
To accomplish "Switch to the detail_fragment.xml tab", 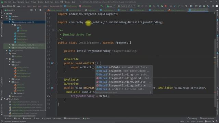I will [177, 10].
